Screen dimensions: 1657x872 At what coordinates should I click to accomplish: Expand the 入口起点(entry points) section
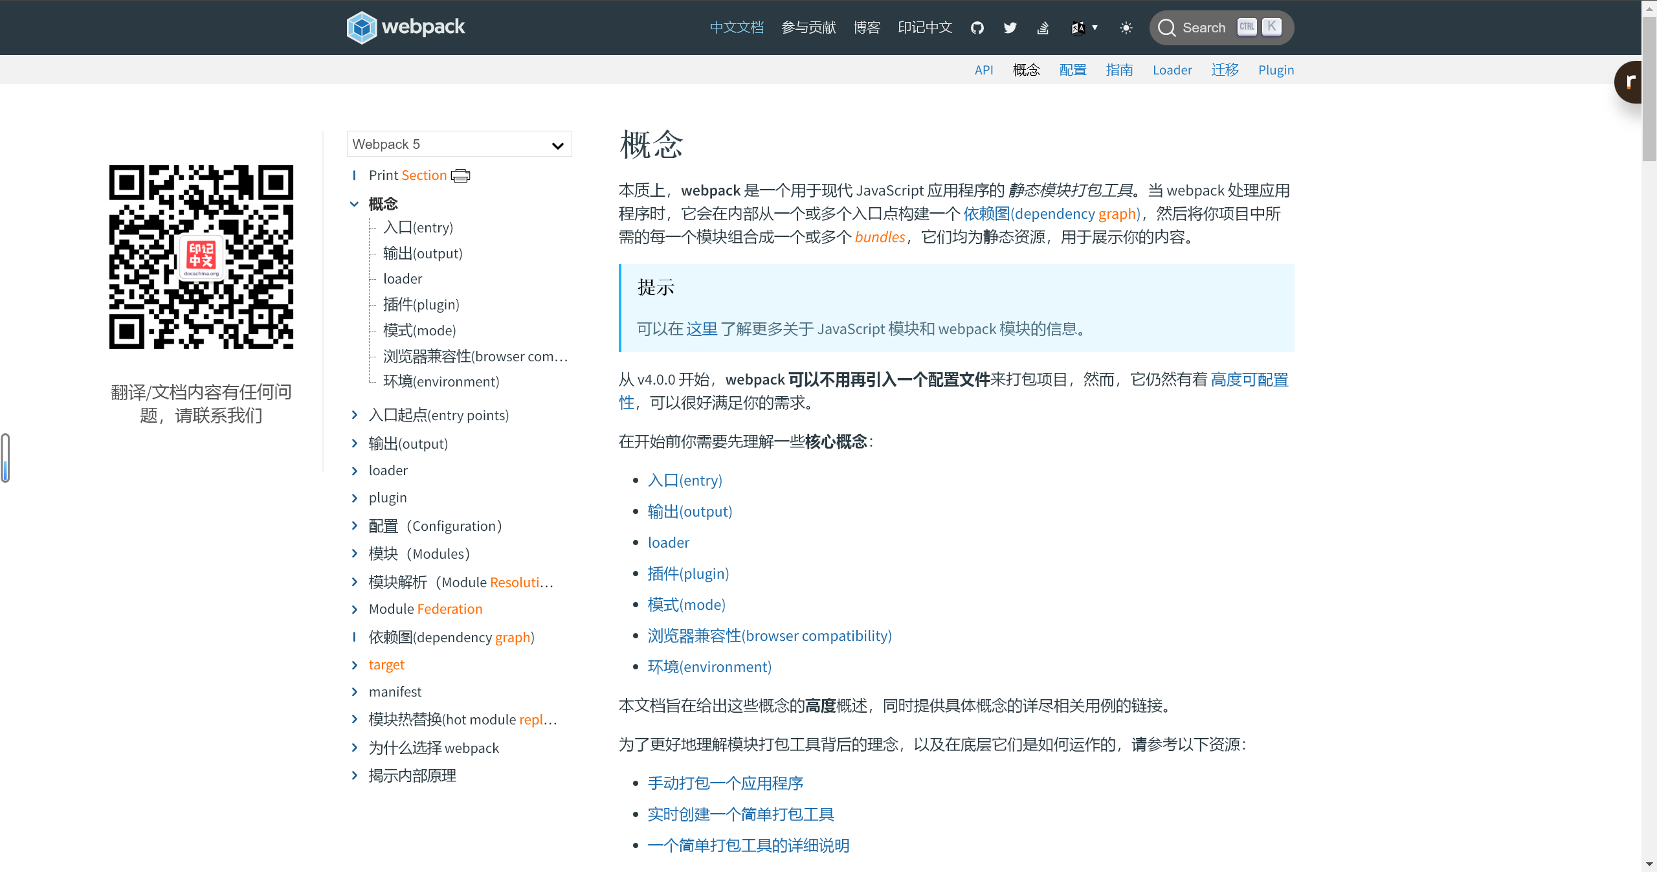click(x=354, y=415)
